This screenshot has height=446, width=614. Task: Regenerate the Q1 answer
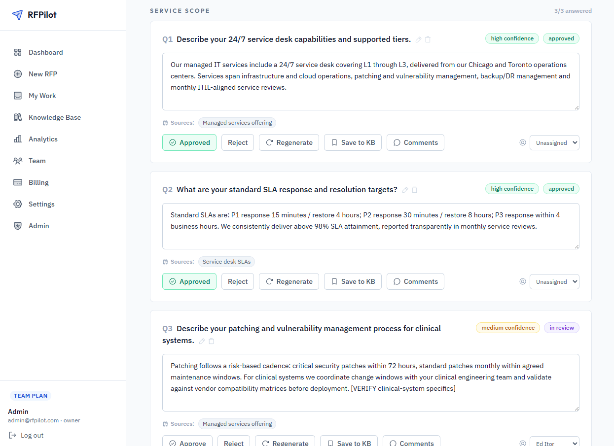(289, 142)
